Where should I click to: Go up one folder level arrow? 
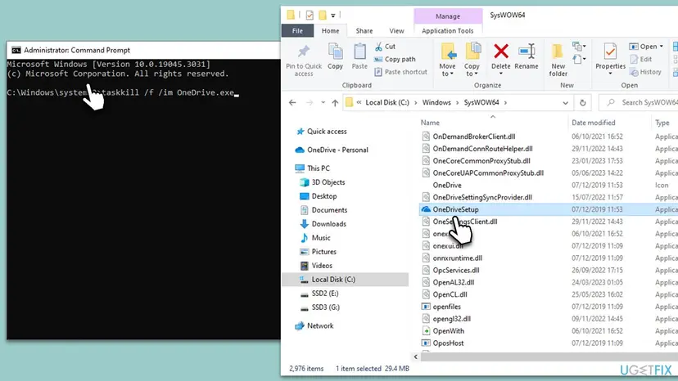click(x=335, y=102)
